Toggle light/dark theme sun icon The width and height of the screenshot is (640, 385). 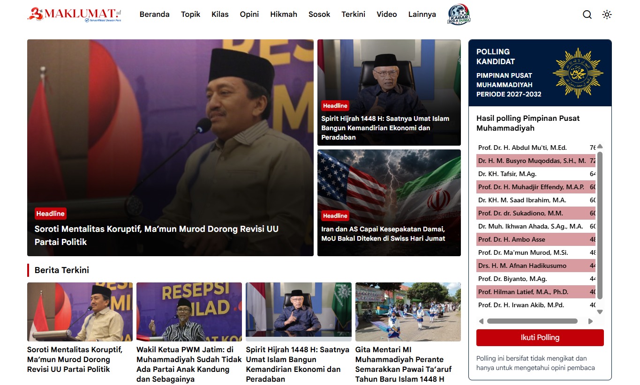pyautogui.click(x=607, y=15)
